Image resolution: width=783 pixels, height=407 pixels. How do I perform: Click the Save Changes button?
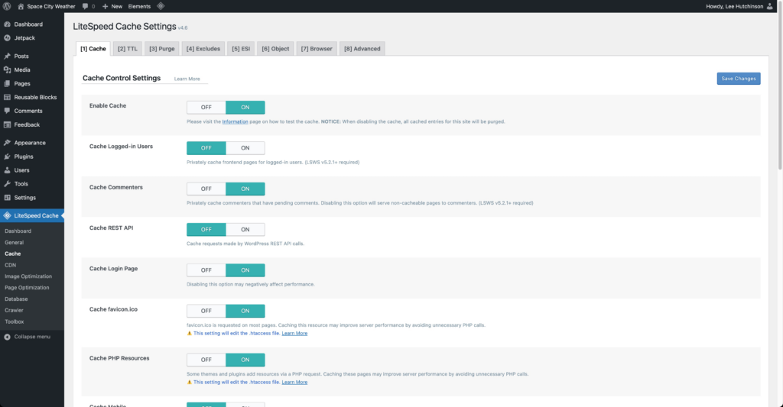739,79
